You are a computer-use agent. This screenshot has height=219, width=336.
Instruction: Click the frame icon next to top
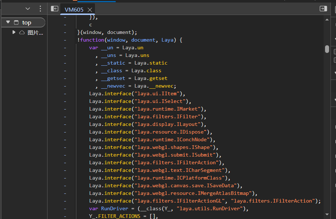pyautogui.click(x=16, y=23)
